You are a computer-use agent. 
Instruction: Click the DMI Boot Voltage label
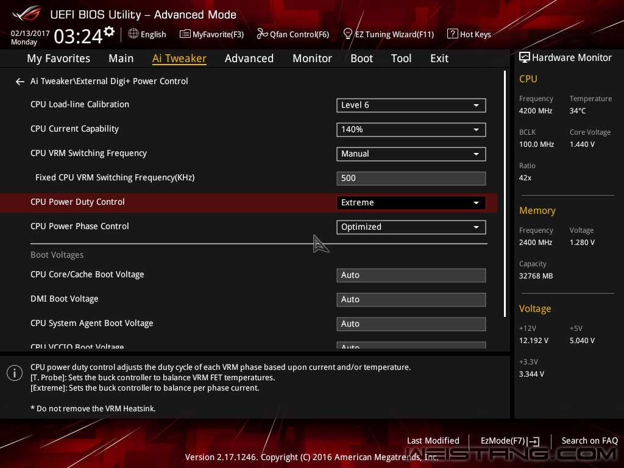coord(64,299)
